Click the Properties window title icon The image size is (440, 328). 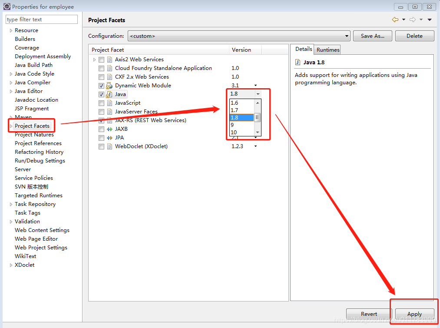click(7, 7)
